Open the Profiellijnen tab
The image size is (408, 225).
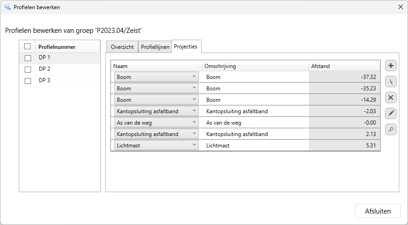tap(155, 47)
